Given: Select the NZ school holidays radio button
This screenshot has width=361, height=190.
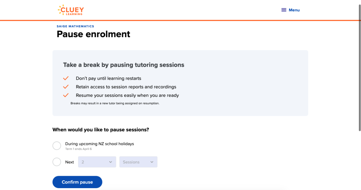Looking at the screenshot, I should (57, 146).
